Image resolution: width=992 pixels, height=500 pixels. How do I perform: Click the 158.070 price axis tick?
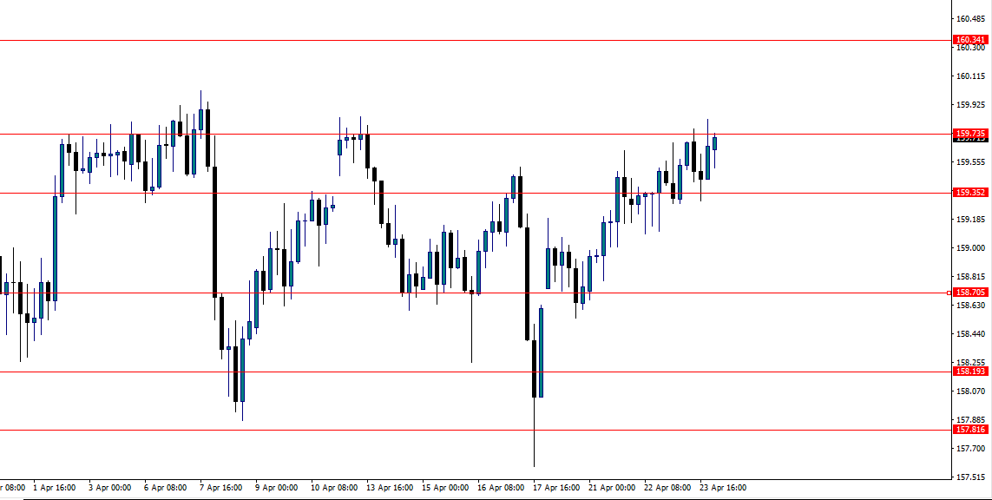(970, 391)
